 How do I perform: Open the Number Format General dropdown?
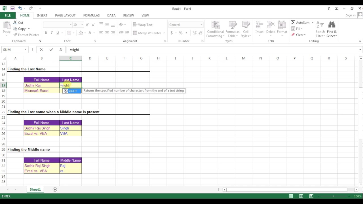[x=201, y=25]
